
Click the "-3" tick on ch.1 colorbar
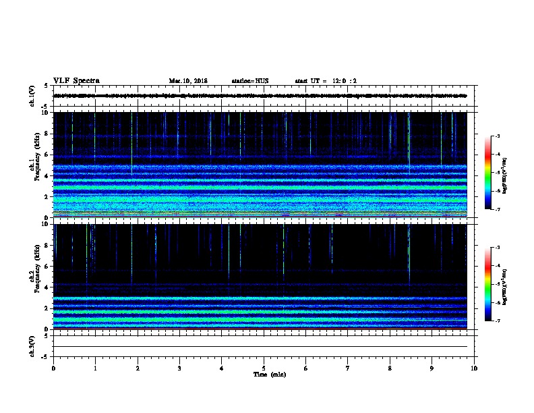point(497,136)
